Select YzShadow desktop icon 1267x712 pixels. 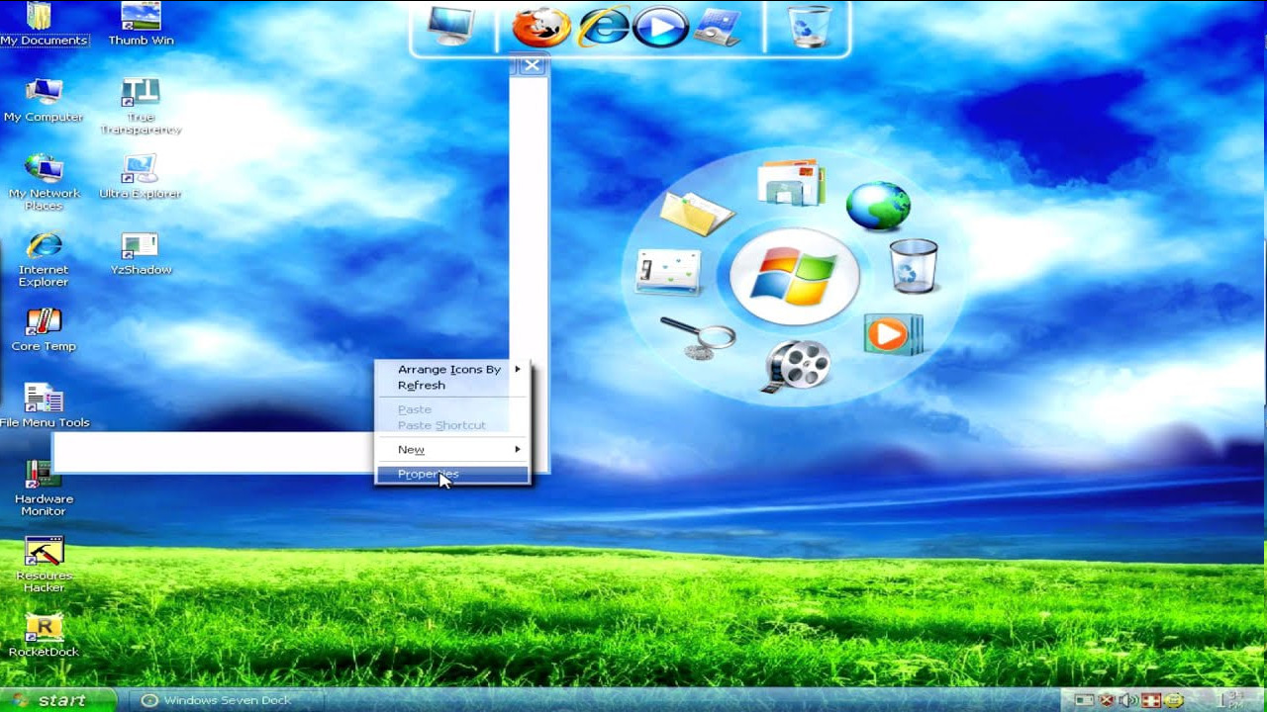pos(141,253)
